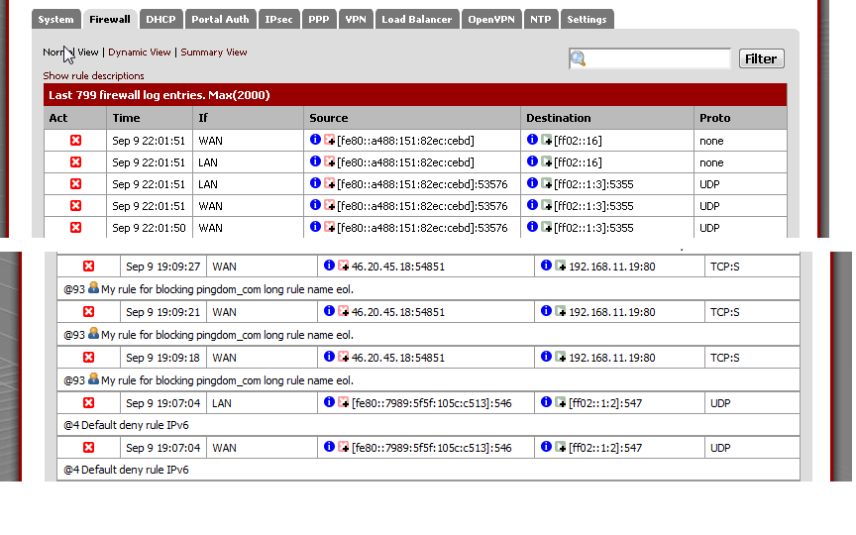This screenshot has width=856, height=535.
Task: Switch to Normal View
Action: click(x=70, y=53)
